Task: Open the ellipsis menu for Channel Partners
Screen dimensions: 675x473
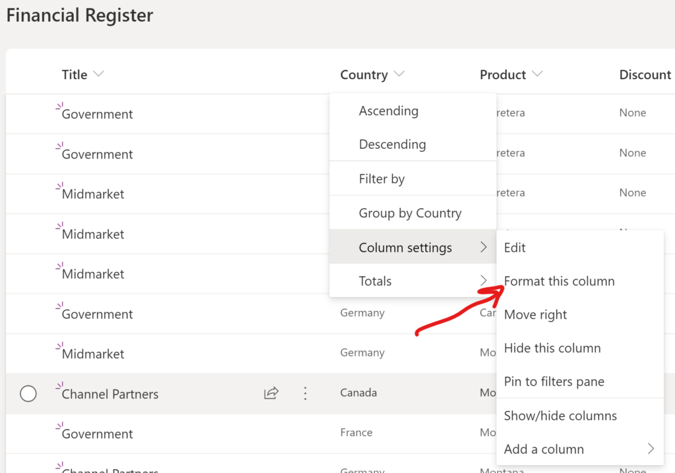Action: pos(305,393)
